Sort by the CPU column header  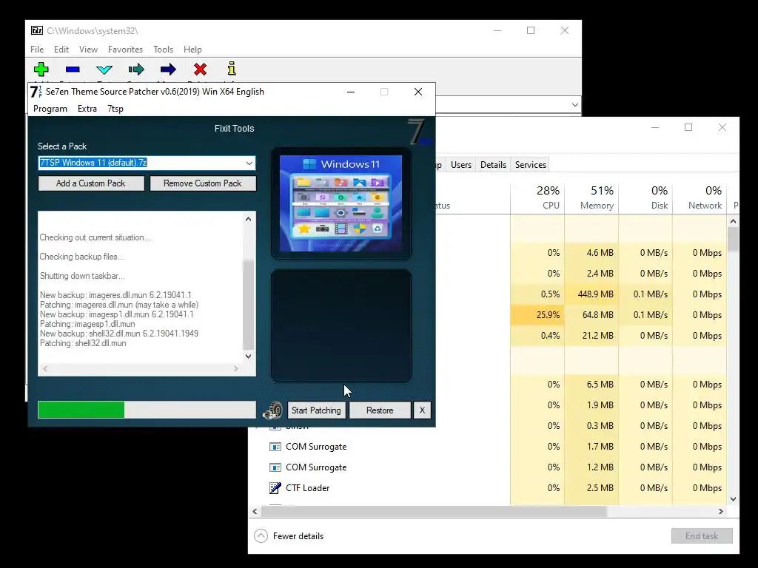pos(537,197)
